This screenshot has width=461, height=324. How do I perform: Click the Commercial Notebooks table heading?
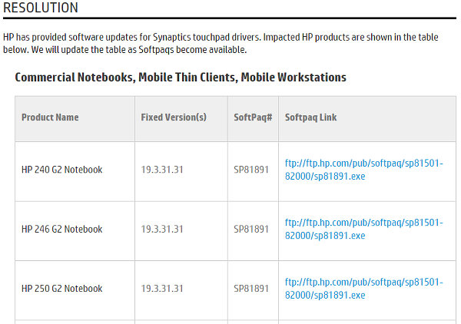click(181, 78)
